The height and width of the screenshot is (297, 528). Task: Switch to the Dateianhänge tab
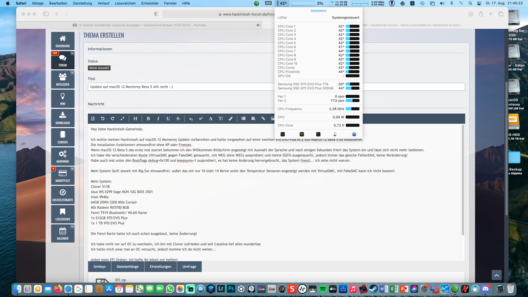tap(128, 266)
